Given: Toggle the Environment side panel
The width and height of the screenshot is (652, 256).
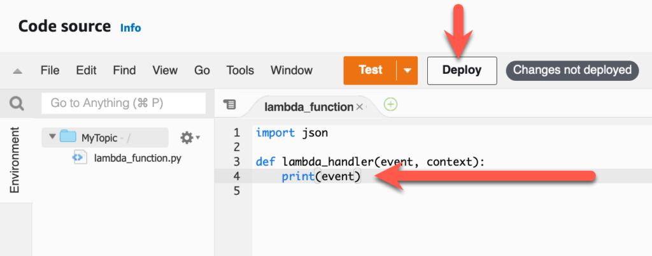Looking at the screenshot, I should click(16, 159).
